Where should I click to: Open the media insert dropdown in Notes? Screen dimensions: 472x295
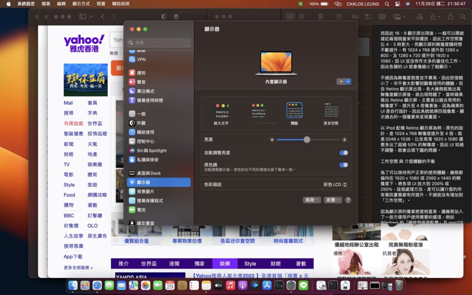click(x=400, y=17)
